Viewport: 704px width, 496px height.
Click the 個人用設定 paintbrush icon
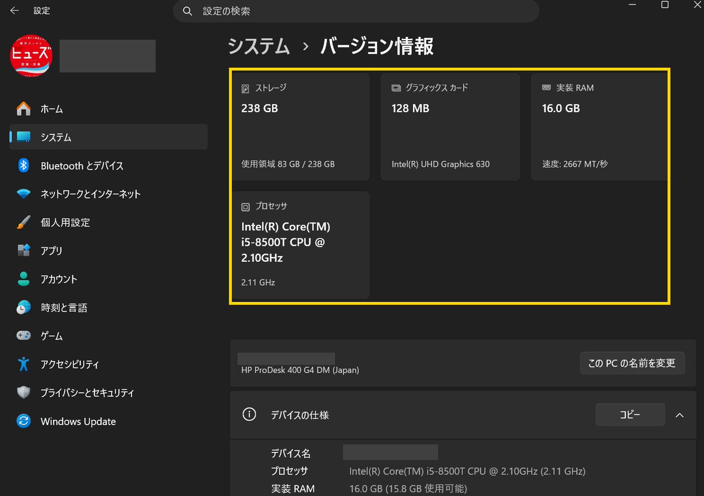tap(23, 222)
